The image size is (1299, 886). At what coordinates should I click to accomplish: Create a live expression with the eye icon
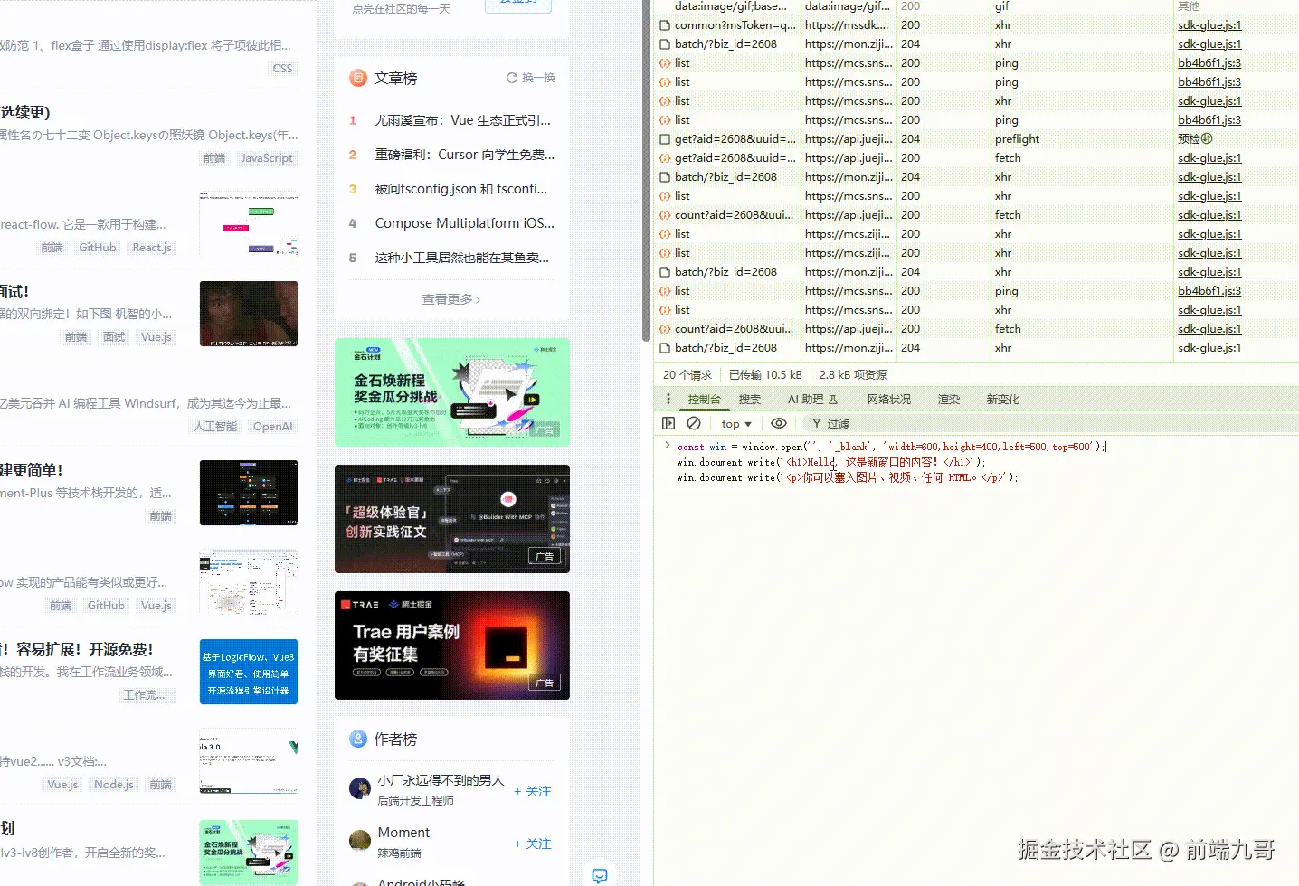(x=778, y=422)
